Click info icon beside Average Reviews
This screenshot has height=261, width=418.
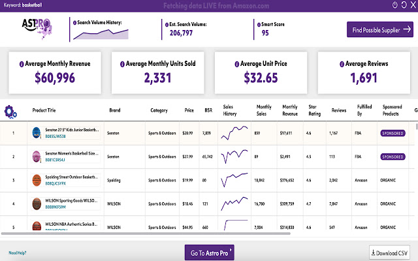342,64
